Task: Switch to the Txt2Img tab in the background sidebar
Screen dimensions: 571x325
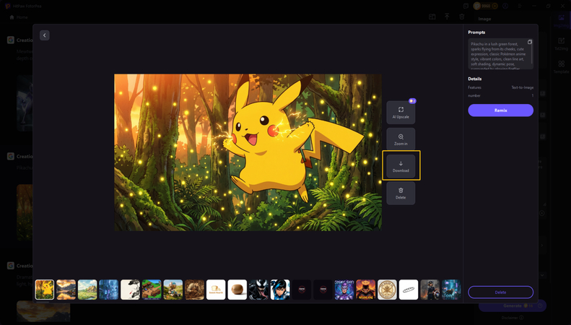Action: pos(561,44)
